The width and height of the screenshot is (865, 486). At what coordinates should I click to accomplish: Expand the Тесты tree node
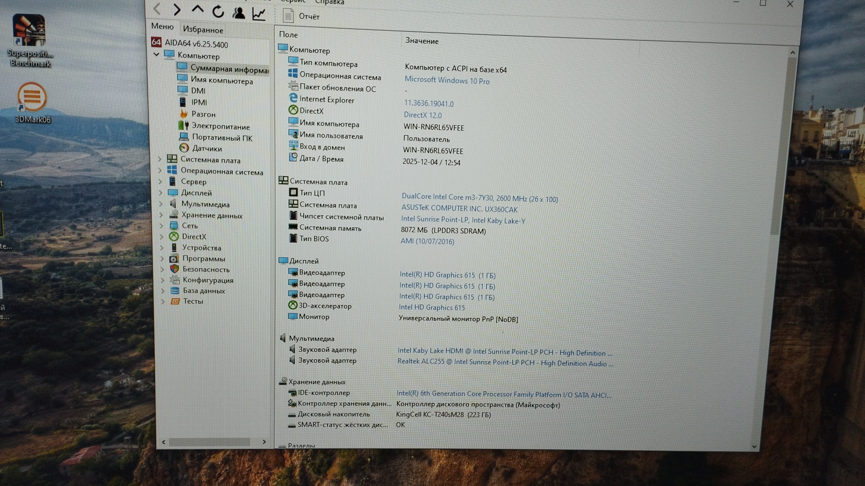tap(163, 301)
